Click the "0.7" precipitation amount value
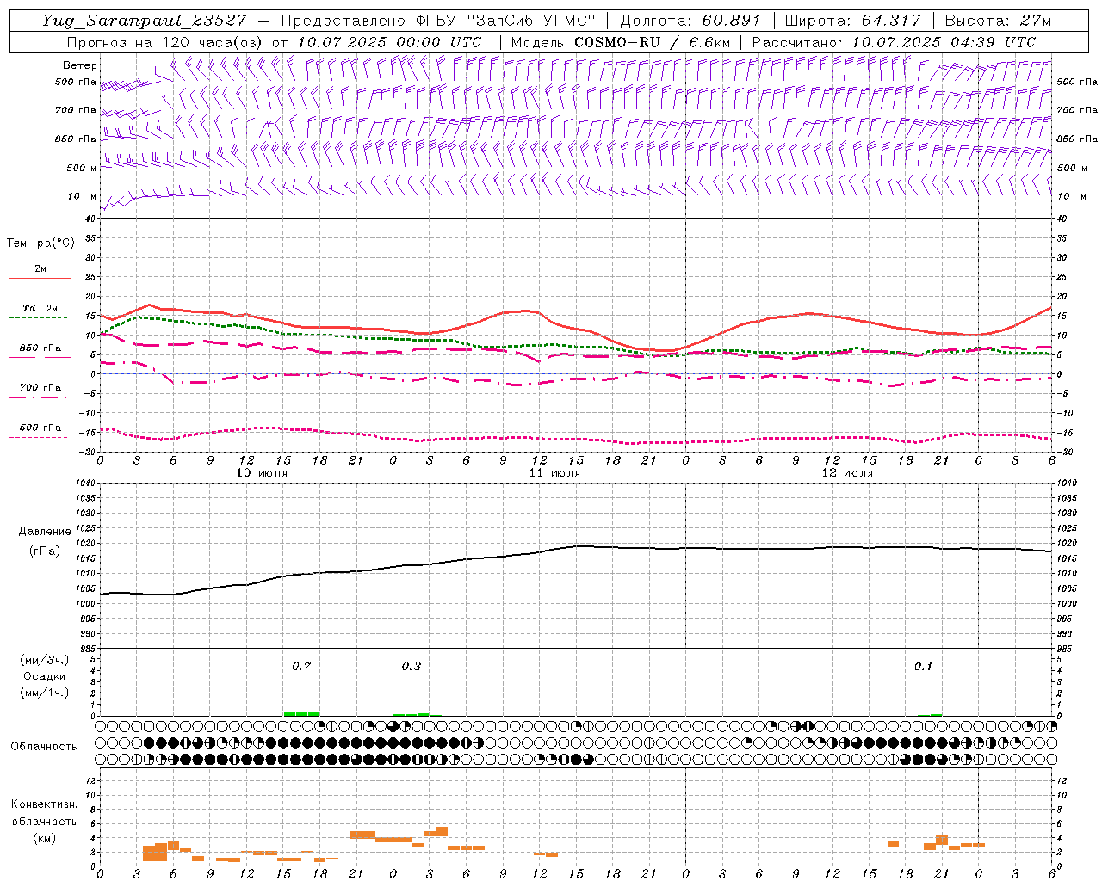 [301, 667]
